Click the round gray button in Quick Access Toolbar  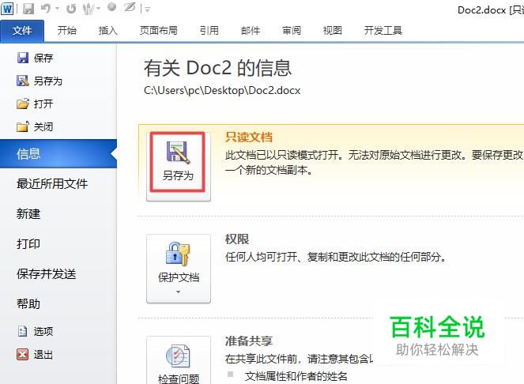[112, 7]
